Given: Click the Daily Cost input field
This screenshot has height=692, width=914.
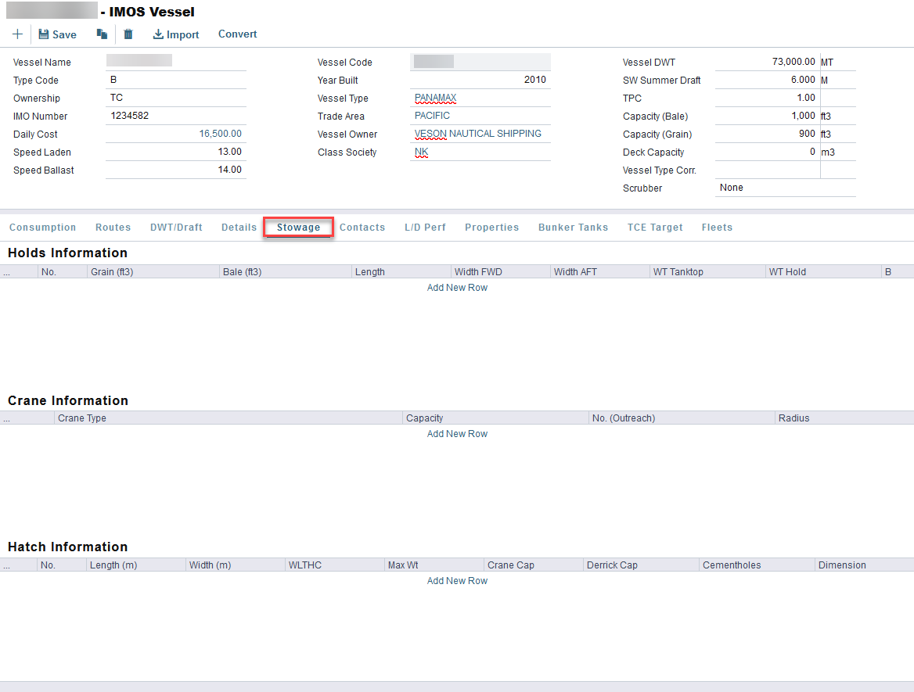Looking at the screenshot, I should click(x=176, y=134).
